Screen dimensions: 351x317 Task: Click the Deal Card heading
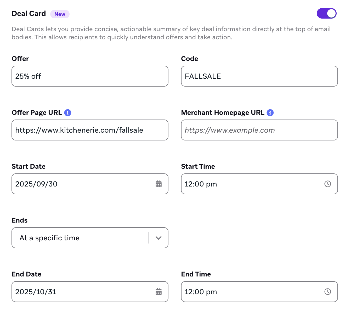pyautogui.click(x=29, y=13)
